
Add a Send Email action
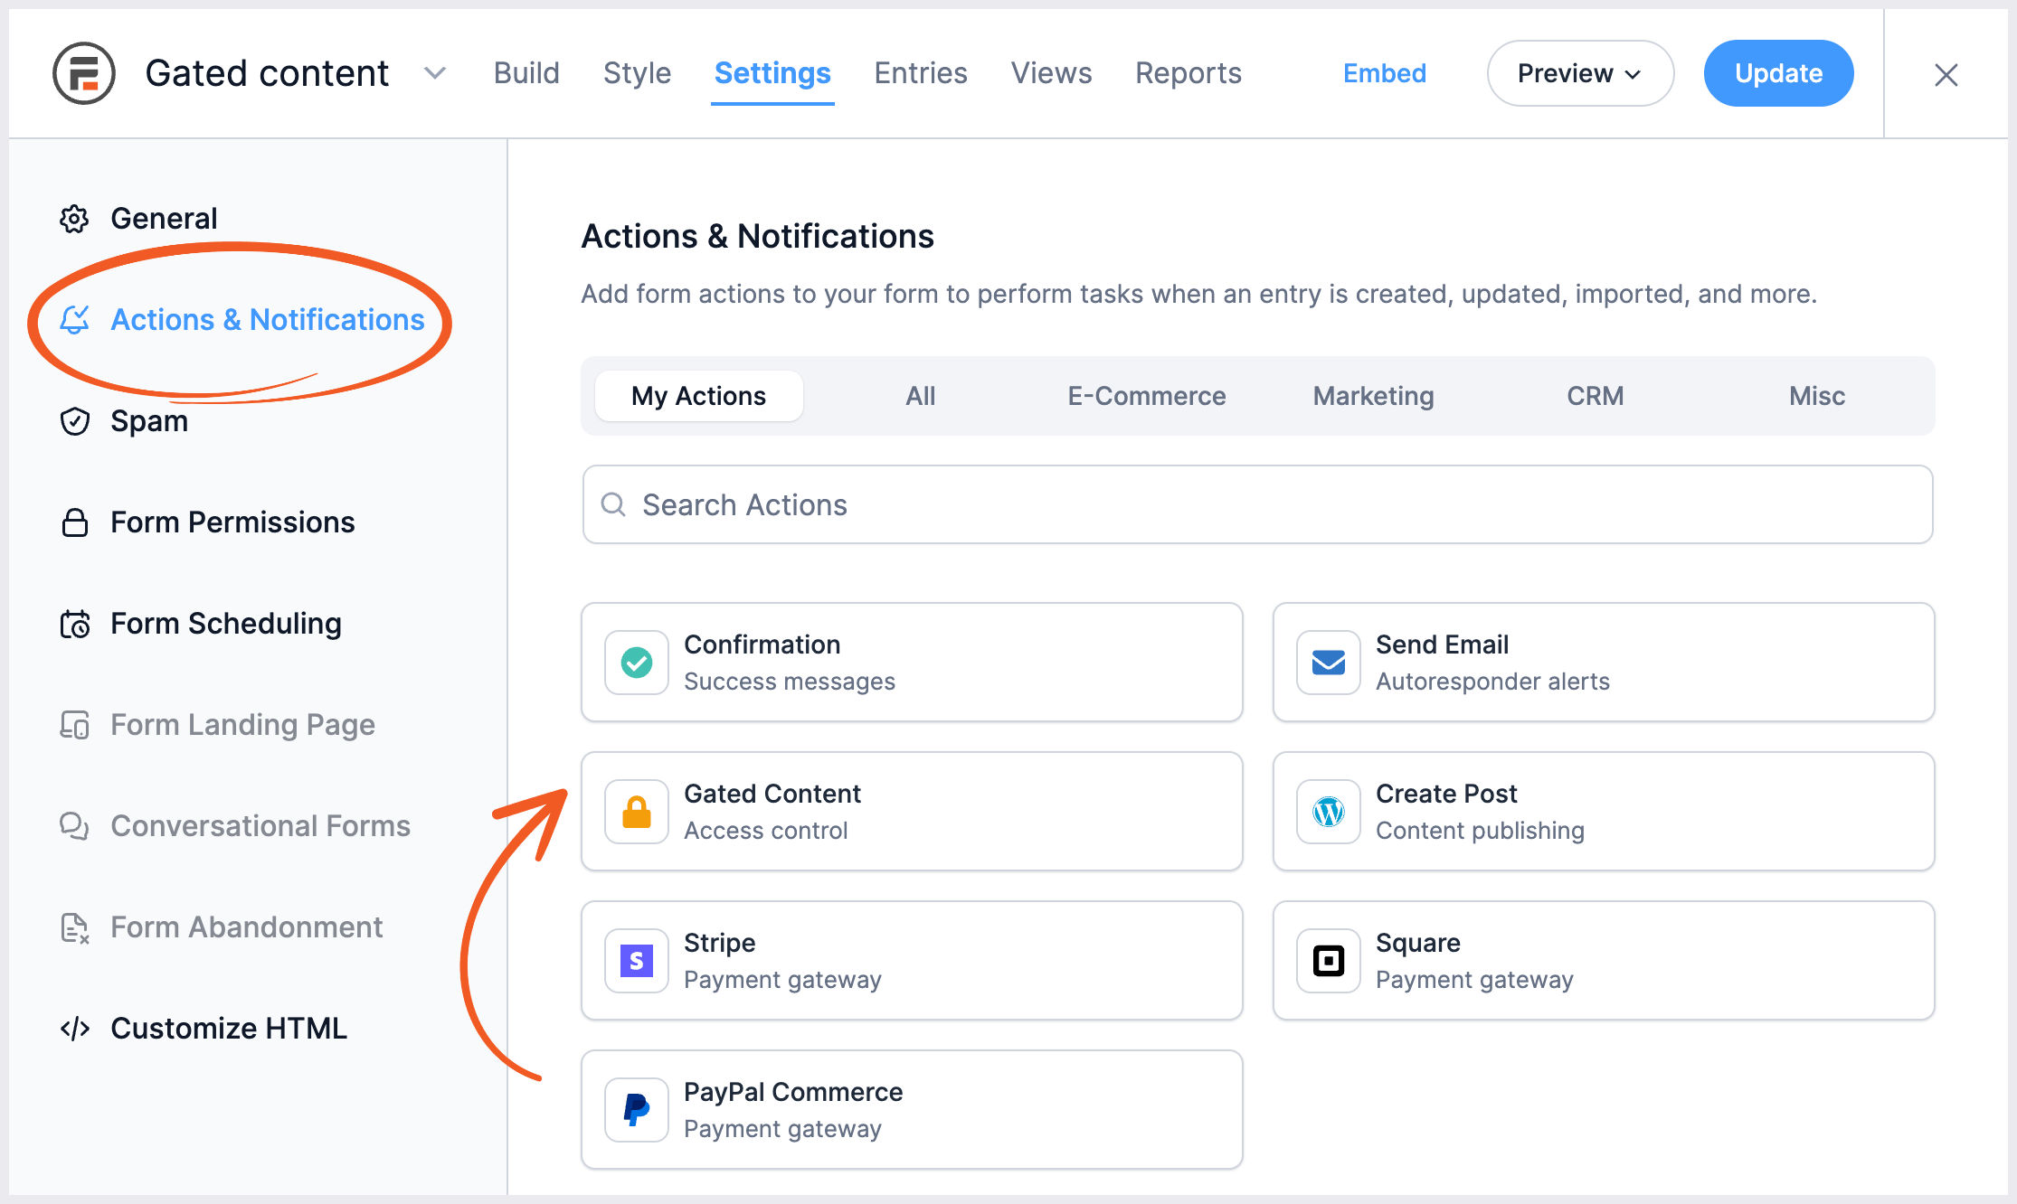[x=1604, y=663]
